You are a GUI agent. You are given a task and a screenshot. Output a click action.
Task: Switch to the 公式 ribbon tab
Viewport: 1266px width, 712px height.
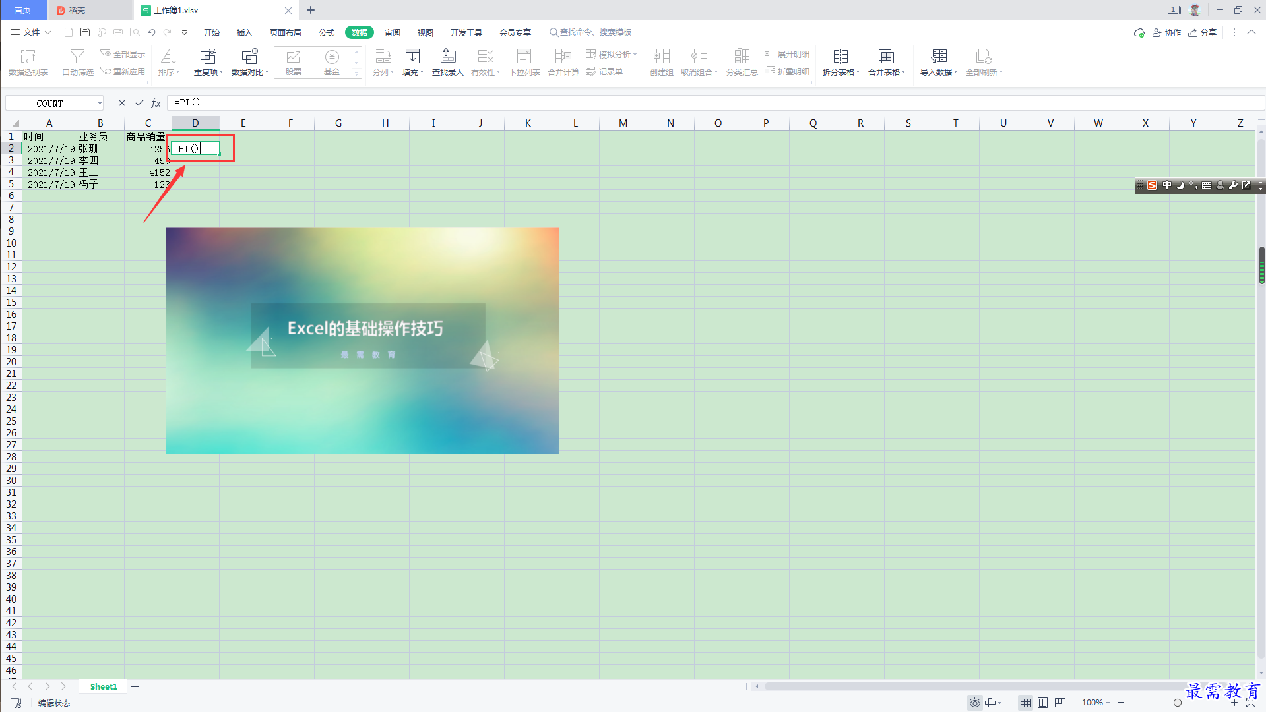click(x=327, y=32)
